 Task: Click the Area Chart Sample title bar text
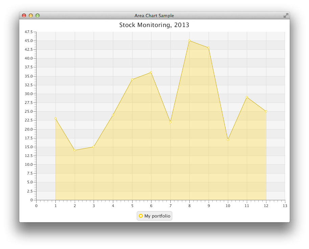pyautogui.click(x=154, y=16)
